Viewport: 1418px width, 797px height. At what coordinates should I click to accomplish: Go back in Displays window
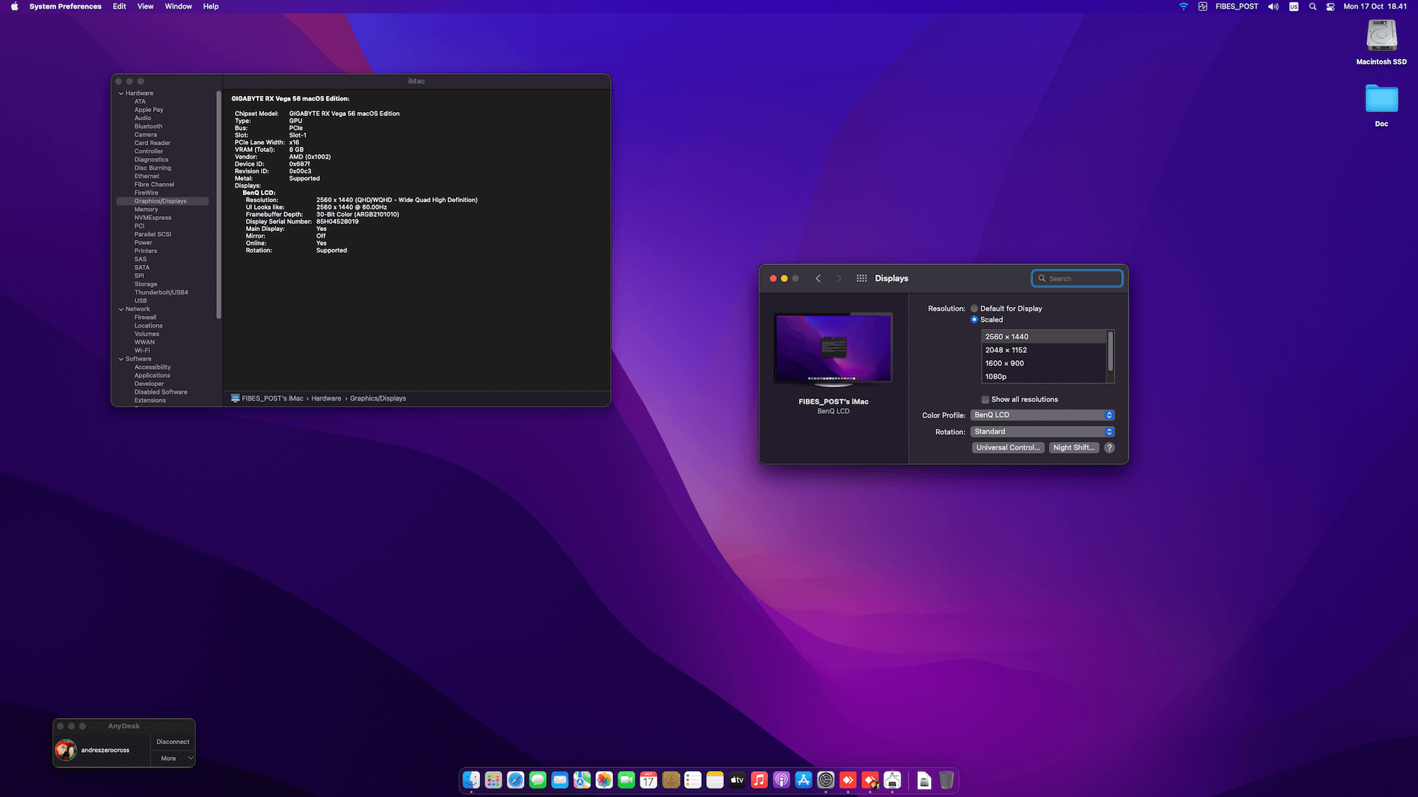click(x=818, y=278)
